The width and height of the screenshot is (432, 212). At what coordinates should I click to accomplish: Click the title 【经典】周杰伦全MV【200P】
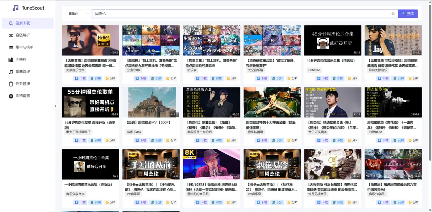(x=148, y=122)
